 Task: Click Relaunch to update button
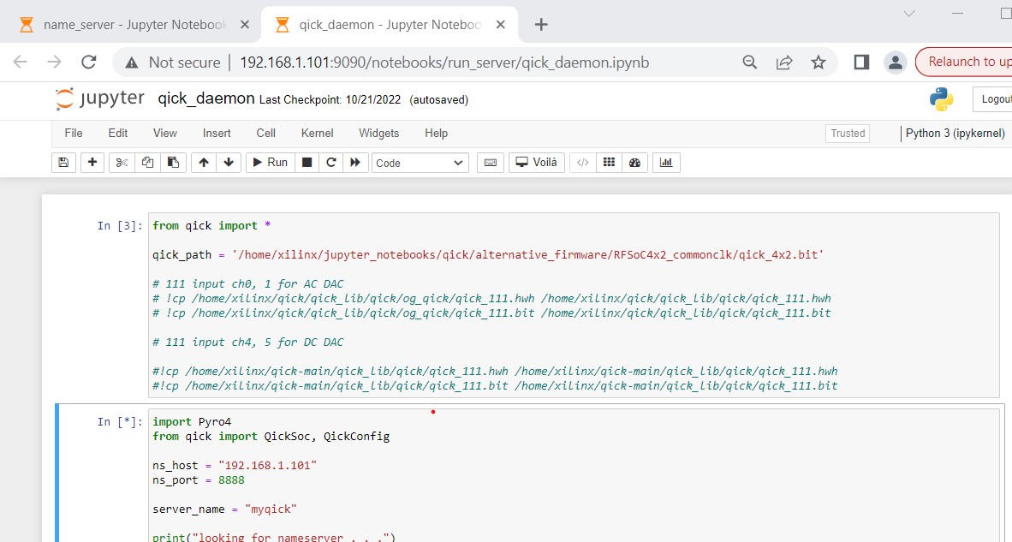coord(965,62)
